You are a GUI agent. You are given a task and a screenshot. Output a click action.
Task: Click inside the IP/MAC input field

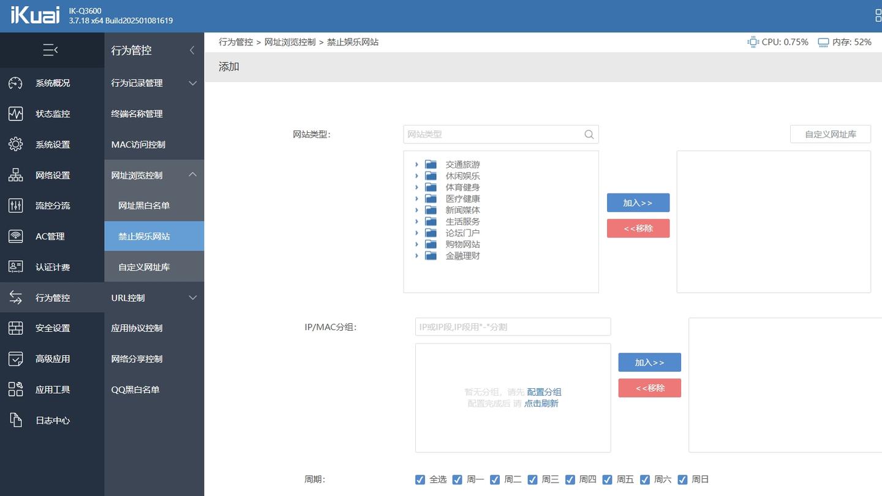[x=513, y=326]
